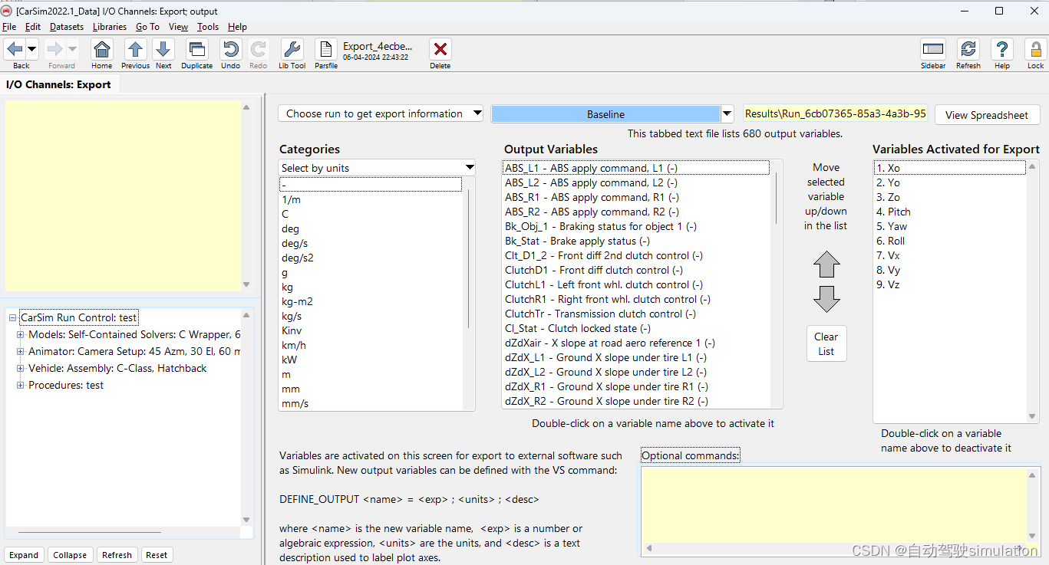Open the Previous dataset arrow icon
Viewport: 1049px width, 565px height.
pyautogui.click(x=136, y=50)
